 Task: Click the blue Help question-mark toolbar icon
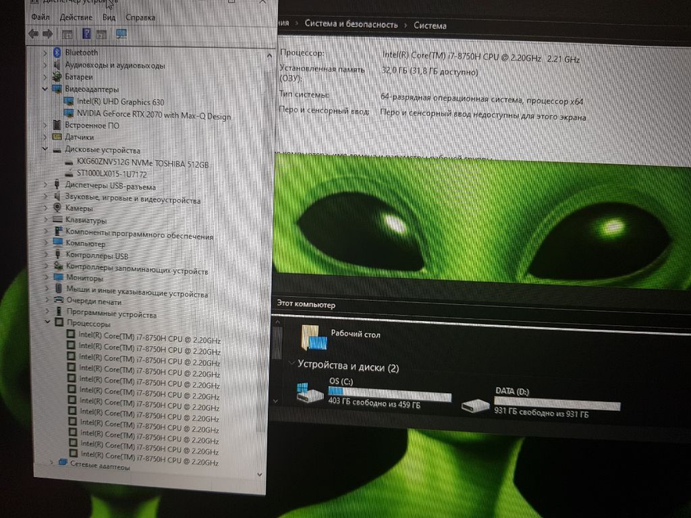pyautogui.click(x=86, y=34)
